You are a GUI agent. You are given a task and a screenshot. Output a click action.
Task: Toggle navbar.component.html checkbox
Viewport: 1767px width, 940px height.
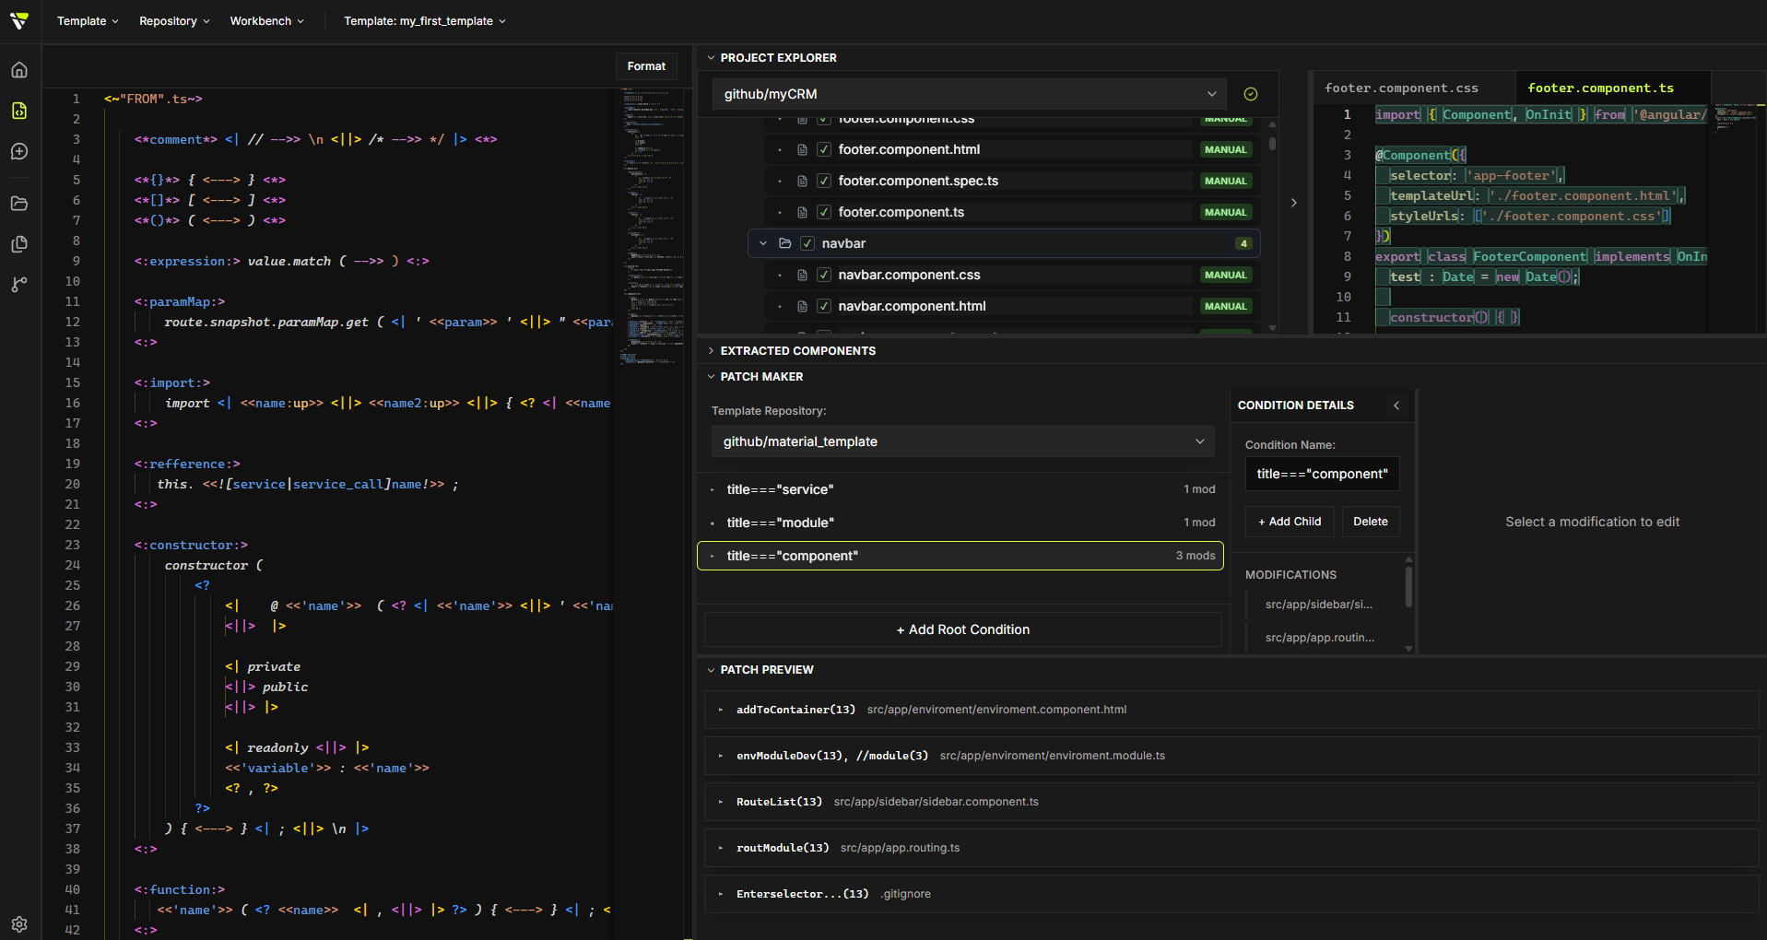(824, 306)
